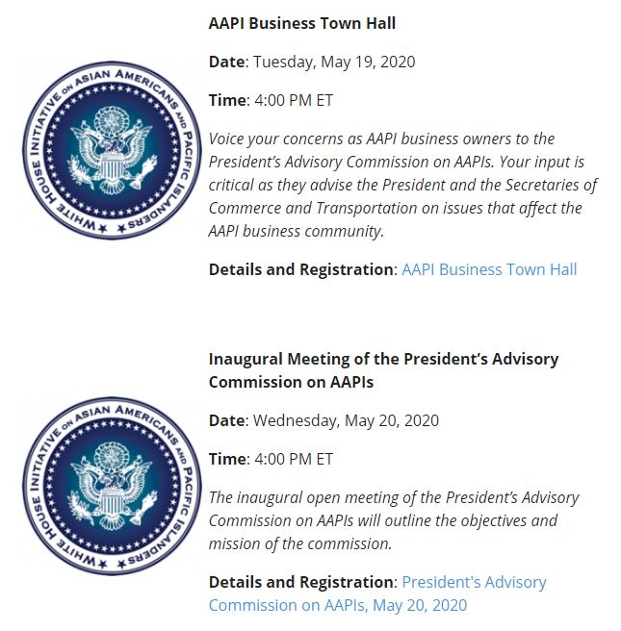Click the paired stars on the Town Hall seal's outer ring

[x=112, y=228]
